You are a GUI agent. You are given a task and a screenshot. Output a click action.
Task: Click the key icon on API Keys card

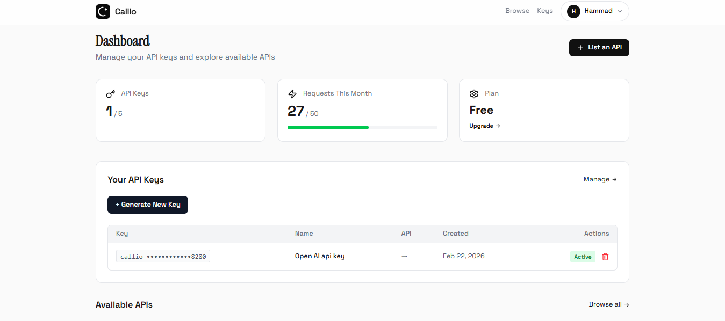110,93
